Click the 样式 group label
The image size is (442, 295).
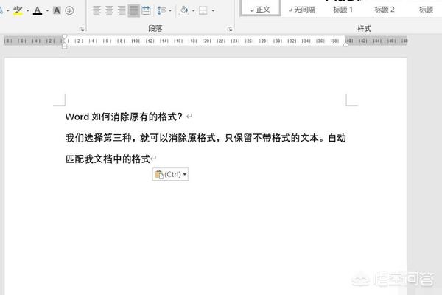point(364,29)
